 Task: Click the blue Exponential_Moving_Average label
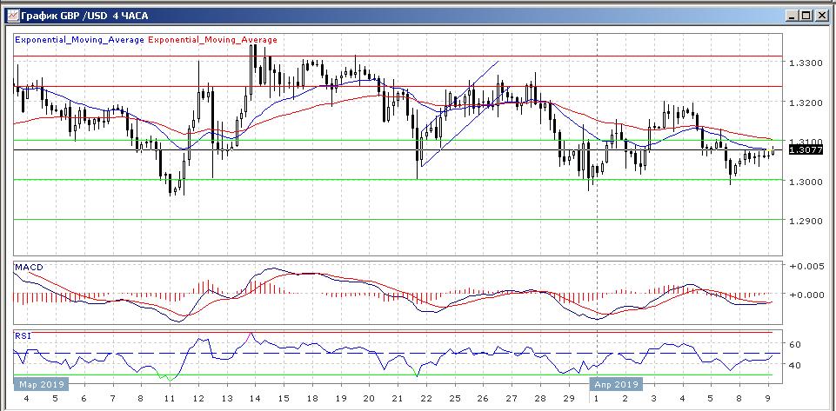click(x=79, y=40)
